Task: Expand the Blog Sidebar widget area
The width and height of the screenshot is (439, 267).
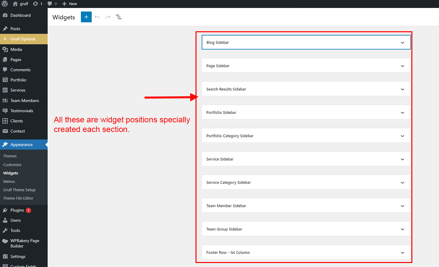Action: click(306, 43)
